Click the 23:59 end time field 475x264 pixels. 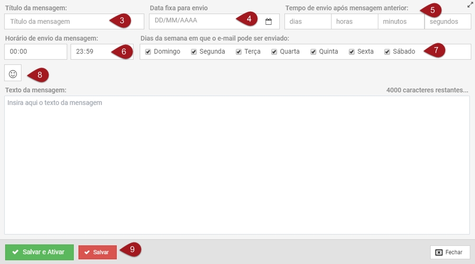pyautogui.click(x=90, y=52)
